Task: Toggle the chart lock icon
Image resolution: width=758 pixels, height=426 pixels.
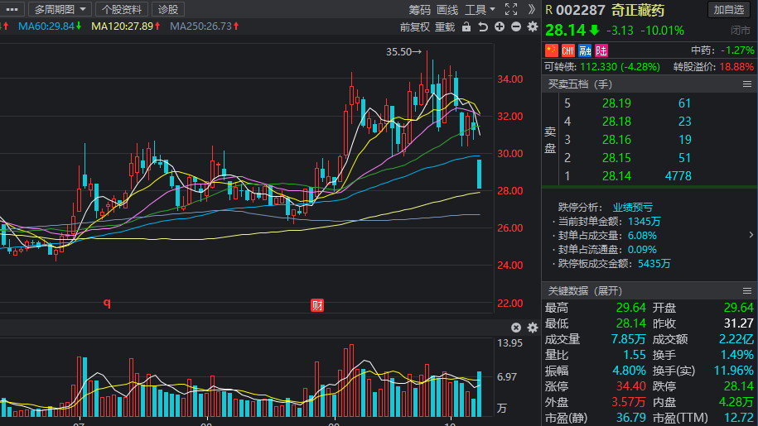Action: tap(466, 26)
